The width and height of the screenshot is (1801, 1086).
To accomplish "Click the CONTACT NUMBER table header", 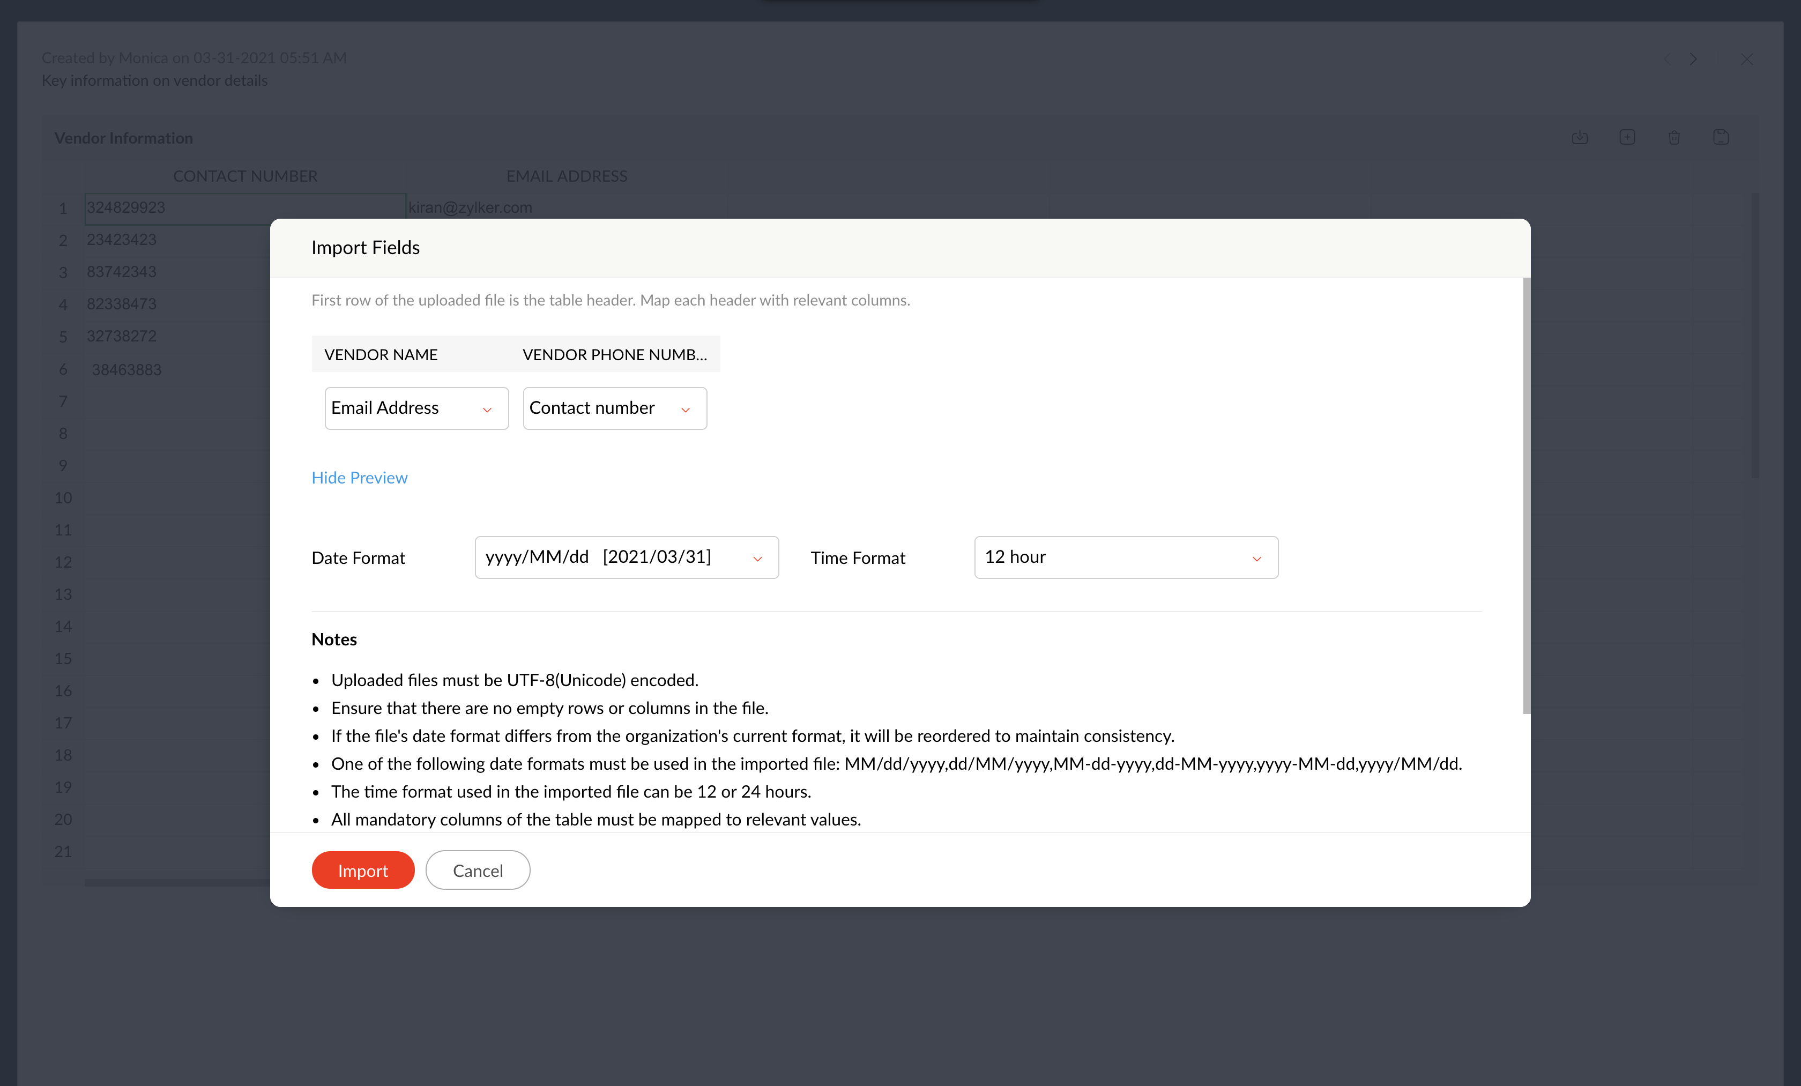I will [x=245, y=176].
